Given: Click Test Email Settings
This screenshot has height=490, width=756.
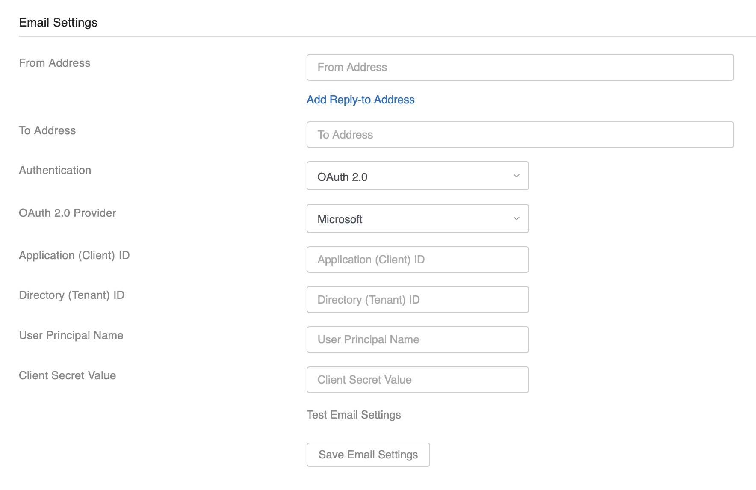Looking at the screenshot, I should [x=353, y=414].
